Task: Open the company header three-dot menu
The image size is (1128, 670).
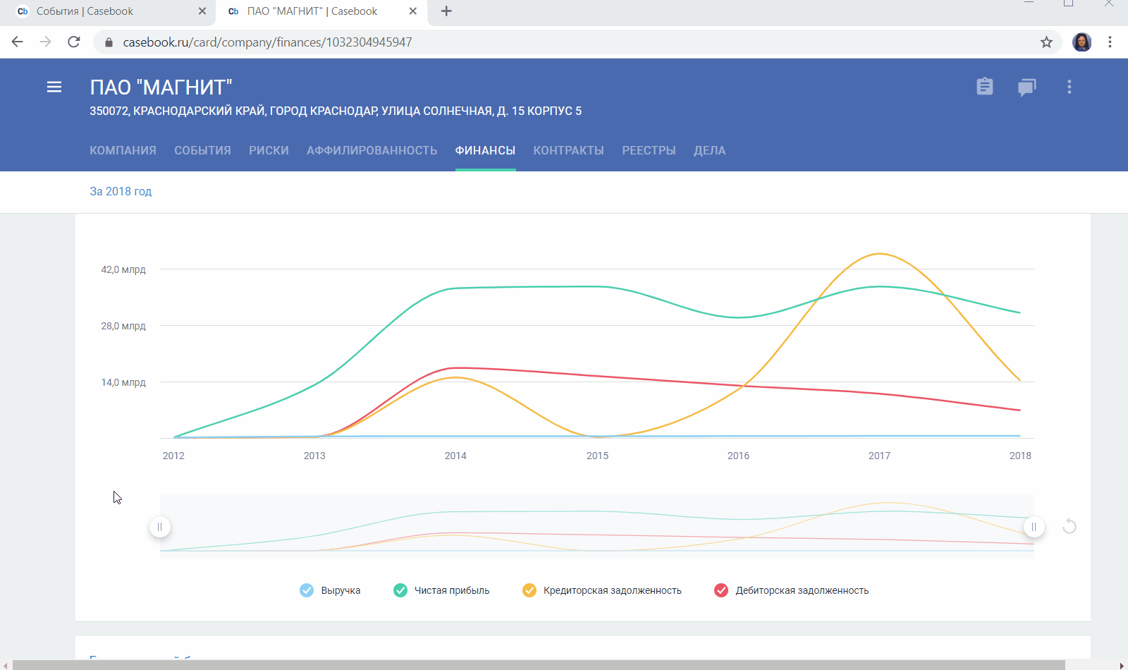Action: [x=1069, y=87]
